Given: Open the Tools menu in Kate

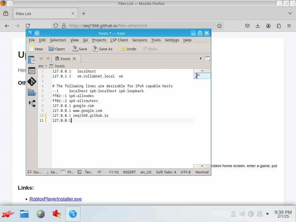Looking at the screenshot, I should [x=156, y=40].
